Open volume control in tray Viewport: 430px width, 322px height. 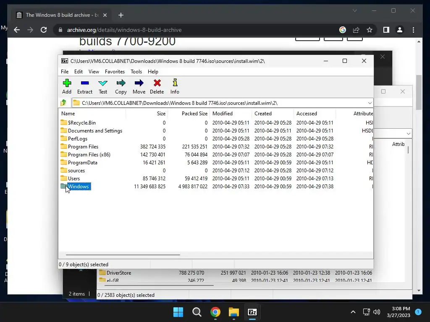(x=377, y=312)
